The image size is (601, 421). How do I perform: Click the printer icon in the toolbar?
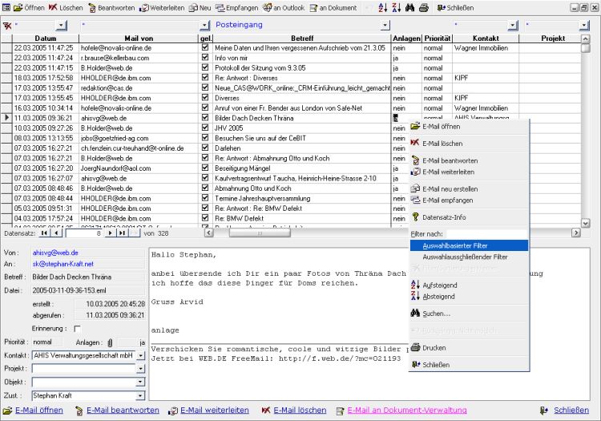click(x=423, y=7)
